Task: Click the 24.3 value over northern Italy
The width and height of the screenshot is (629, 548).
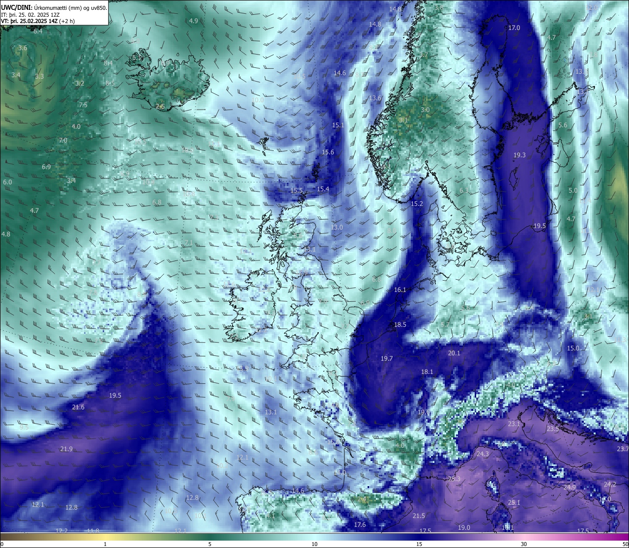Action: (x=483, y=454)
